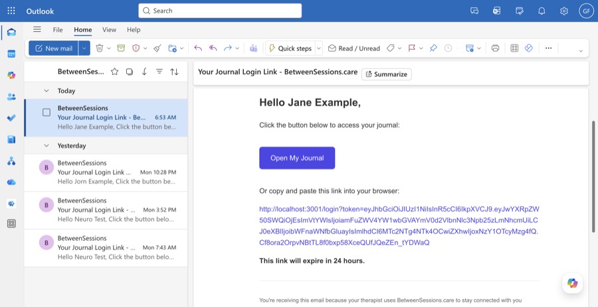Click in the Search box
The width and height of the screenshot is (598, 307).
pos(220,11)
